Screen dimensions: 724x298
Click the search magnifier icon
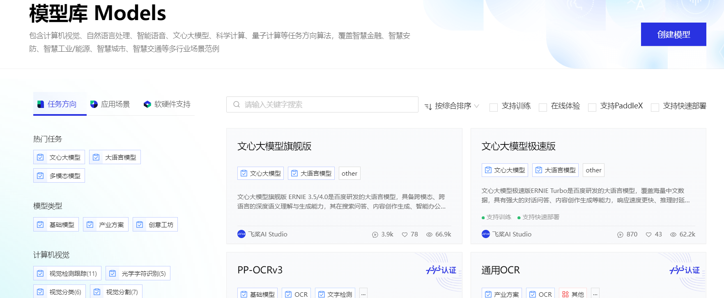tap(237, 105)
